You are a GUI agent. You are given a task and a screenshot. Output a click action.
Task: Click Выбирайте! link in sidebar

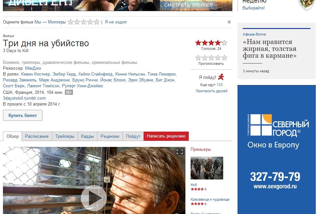[x=254, y=8]
